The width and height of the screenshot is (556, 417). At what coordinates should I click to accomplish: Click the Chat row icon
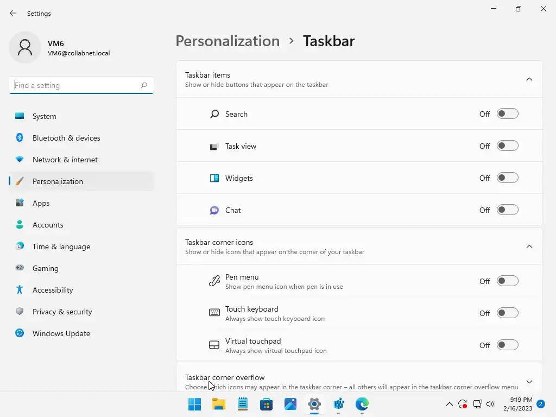click(214, 210)
